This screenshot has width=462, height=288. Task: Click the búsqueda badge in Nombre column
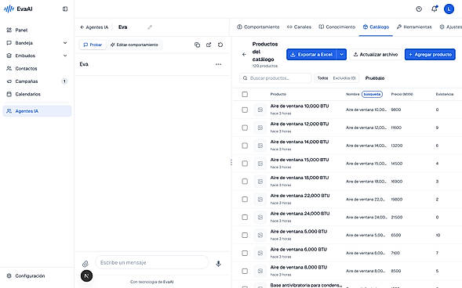(372, 94)
